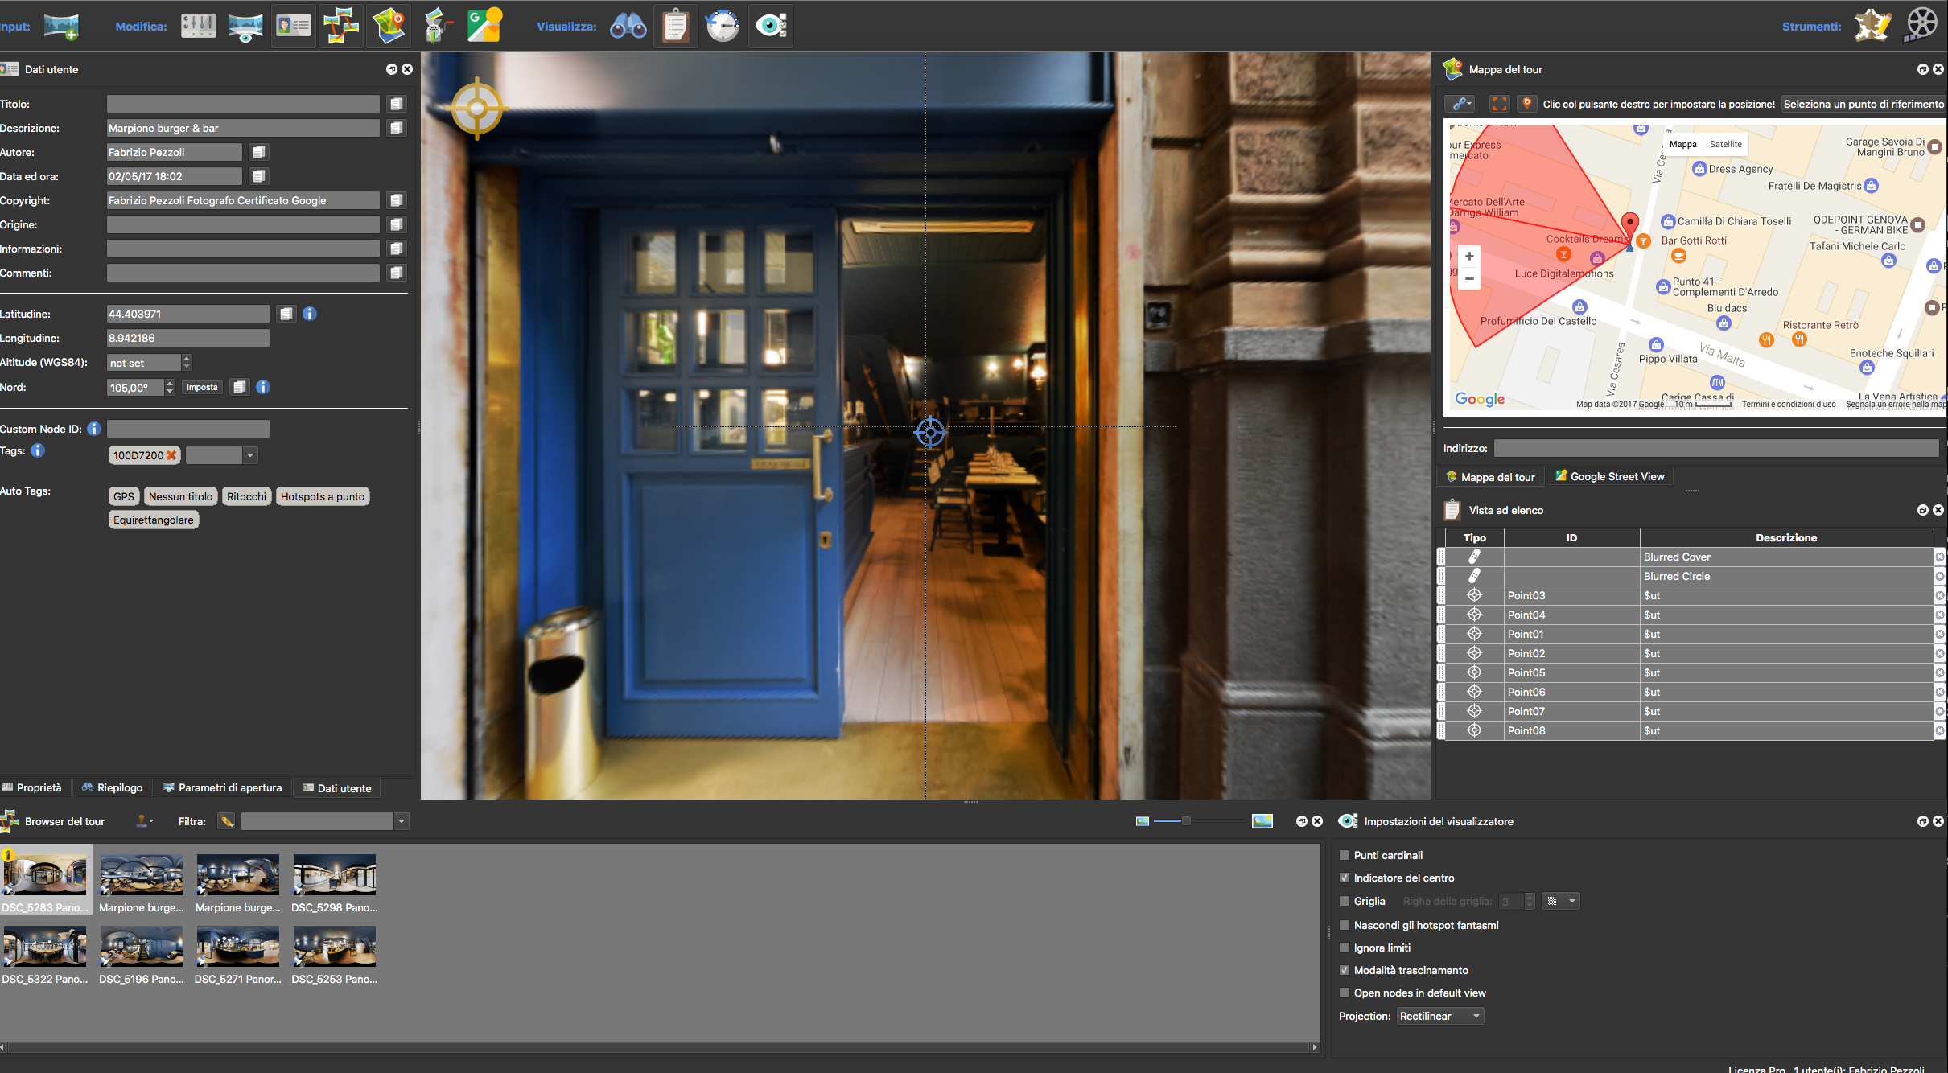Adjust the Nord angle stepper
This screenshot has width=1948, height=1073.
pyautogui.click(x=170, y=387)
